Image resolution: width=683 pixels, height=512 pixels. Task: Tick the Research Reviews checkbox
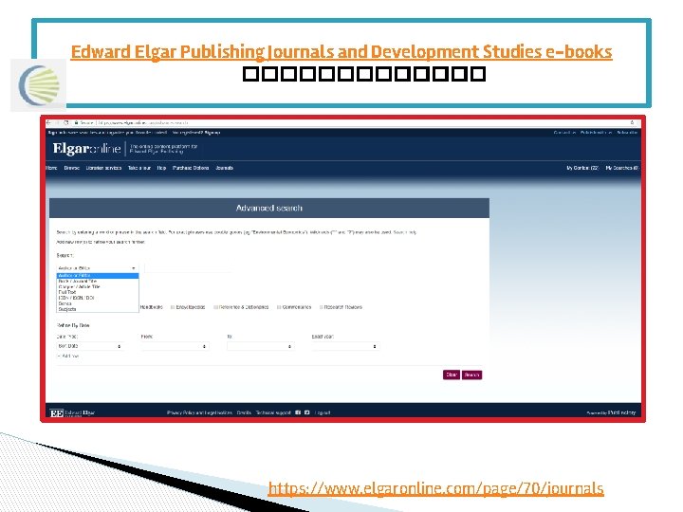tap(322, 307)
